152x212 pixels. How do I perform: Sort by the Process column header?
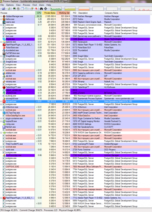18,13
